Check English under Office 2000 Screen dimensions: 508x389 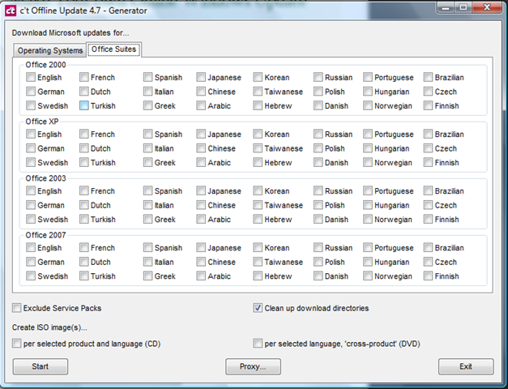click(31, 78)
